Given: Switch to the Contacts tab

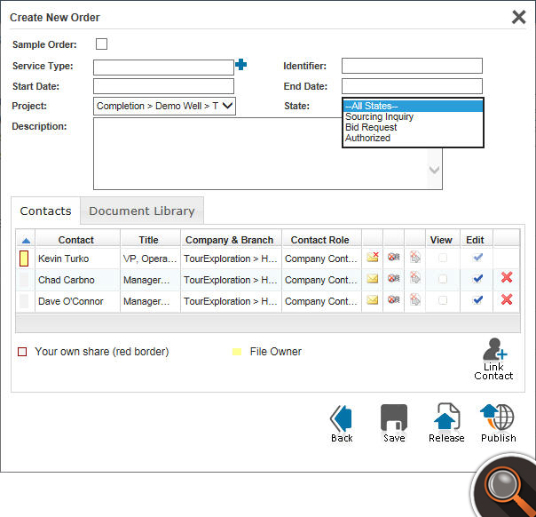Looking at the screenshot, I should pyautogui.click(x=45, y=211).
